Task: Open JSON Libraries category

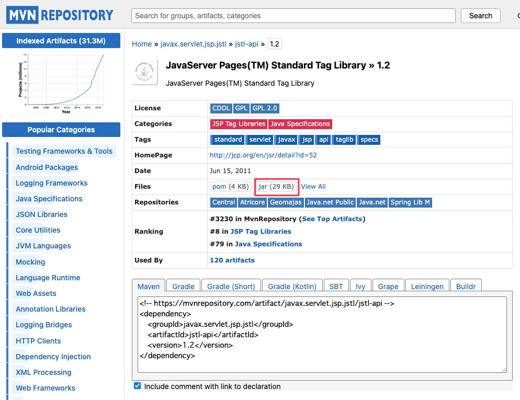Action: (x=41, y=214)
